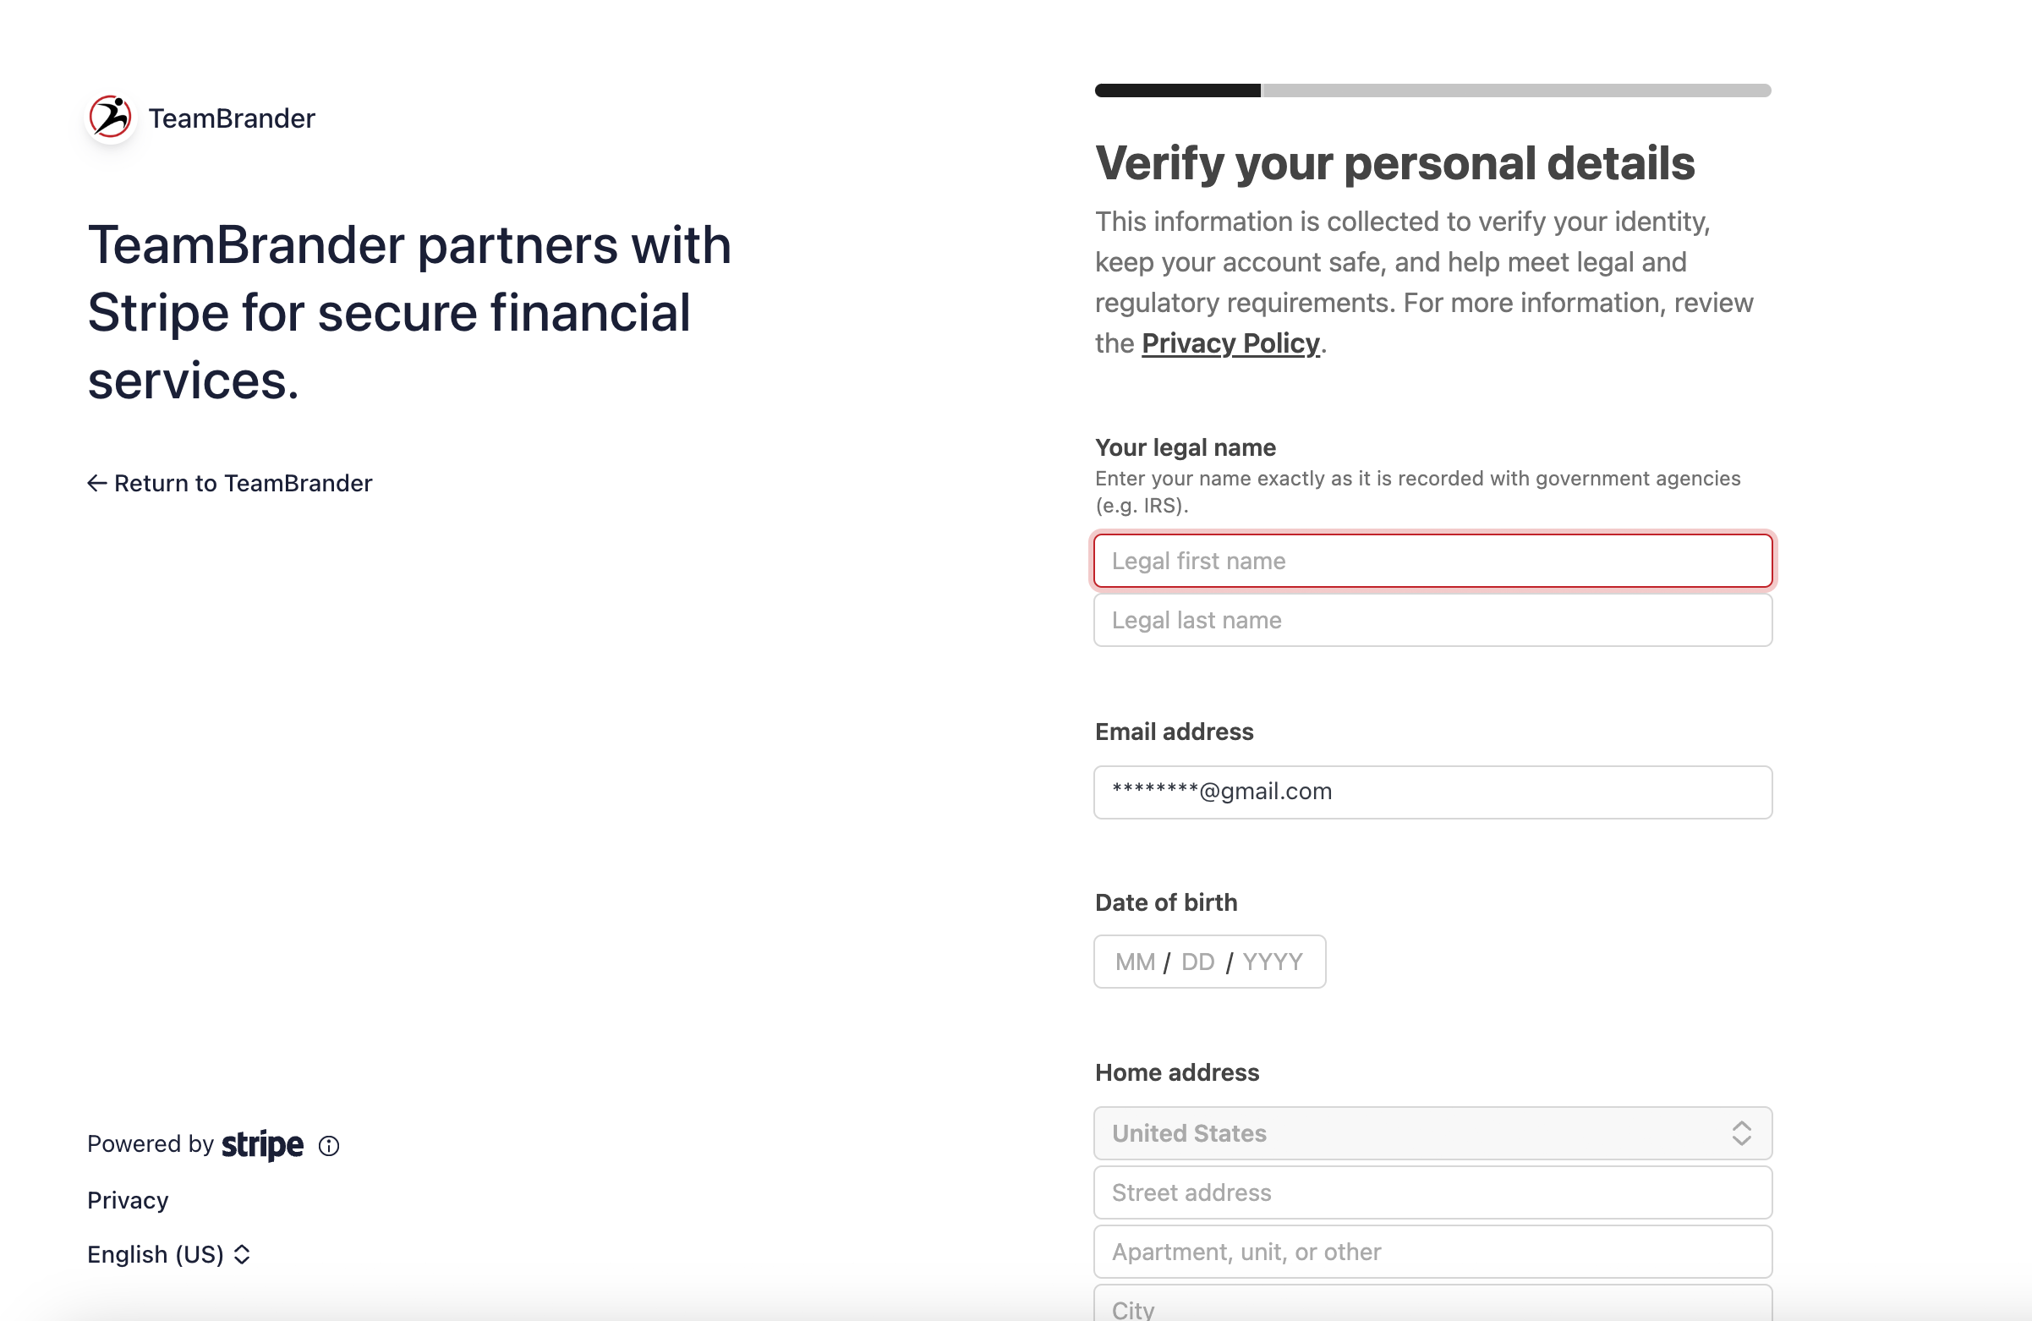Click the MM month field

point(1135,962)
